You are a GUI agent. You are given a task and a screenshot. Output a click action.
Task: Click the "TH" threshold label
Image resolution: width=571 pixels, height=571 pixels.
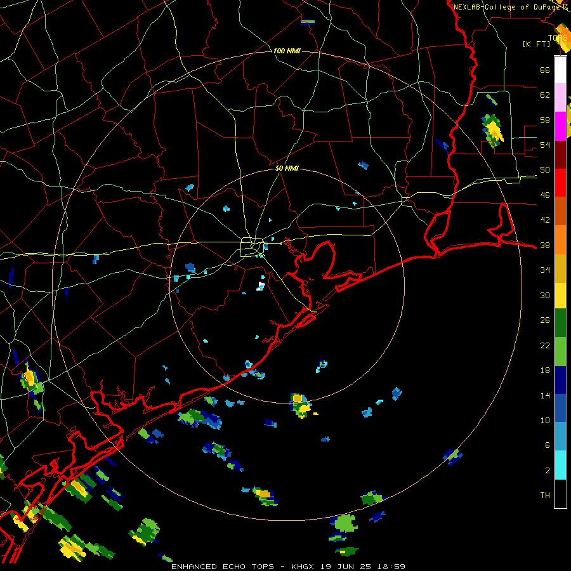point(545,496)
